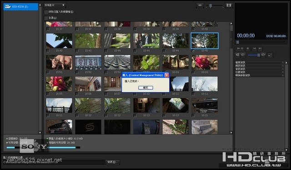Check the box for the 15:51 clip
The image size is (291, 170).
click(48, 72)
